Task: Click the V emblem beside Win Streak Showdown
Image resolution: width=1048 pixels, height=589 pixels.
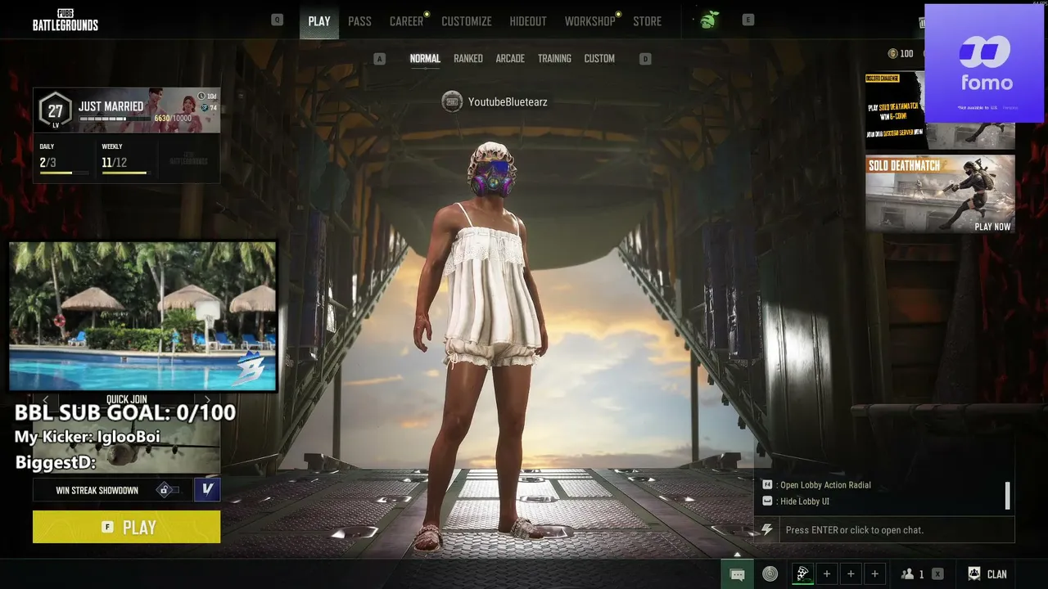Action: pyautogui.click(x=207, y=490)
